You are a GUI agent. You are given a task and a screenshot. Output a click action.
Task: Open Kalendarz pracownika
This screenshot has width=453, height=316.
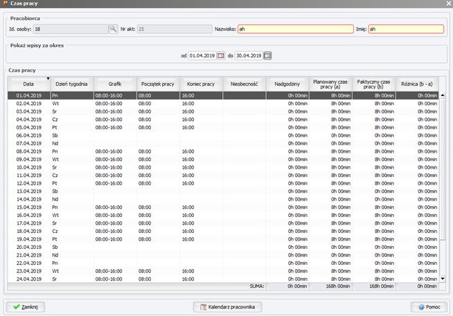click(228, 307)
